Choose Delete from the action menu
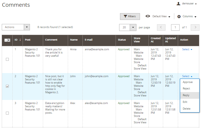 [186, 109]
